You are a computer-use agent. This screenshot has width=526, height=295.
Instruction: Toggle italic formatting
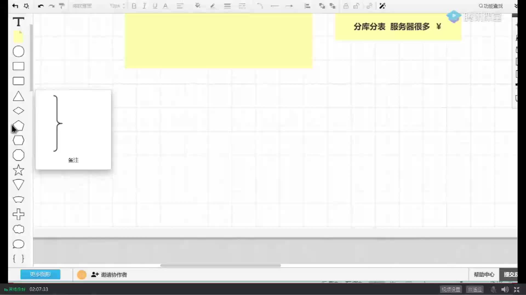(144, 6)
